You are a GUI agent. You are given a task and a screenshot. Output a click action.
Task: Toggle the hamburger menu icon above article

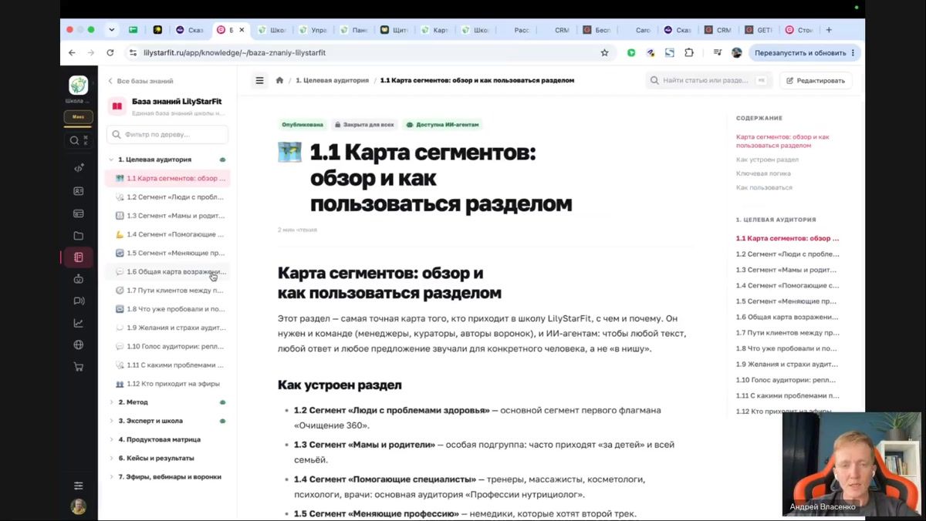coord(259,80)
